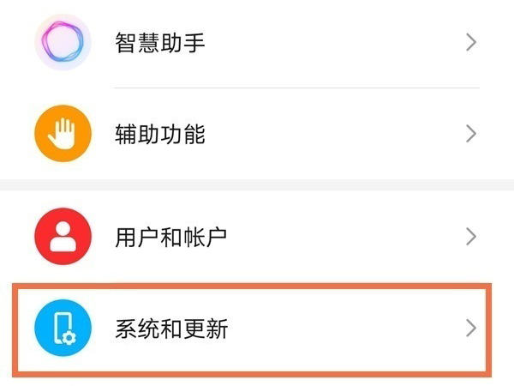The width and height of the screenshot is (514, 386).
Task: Select the 用户和帐户 text label
Action: pos(171,236)
